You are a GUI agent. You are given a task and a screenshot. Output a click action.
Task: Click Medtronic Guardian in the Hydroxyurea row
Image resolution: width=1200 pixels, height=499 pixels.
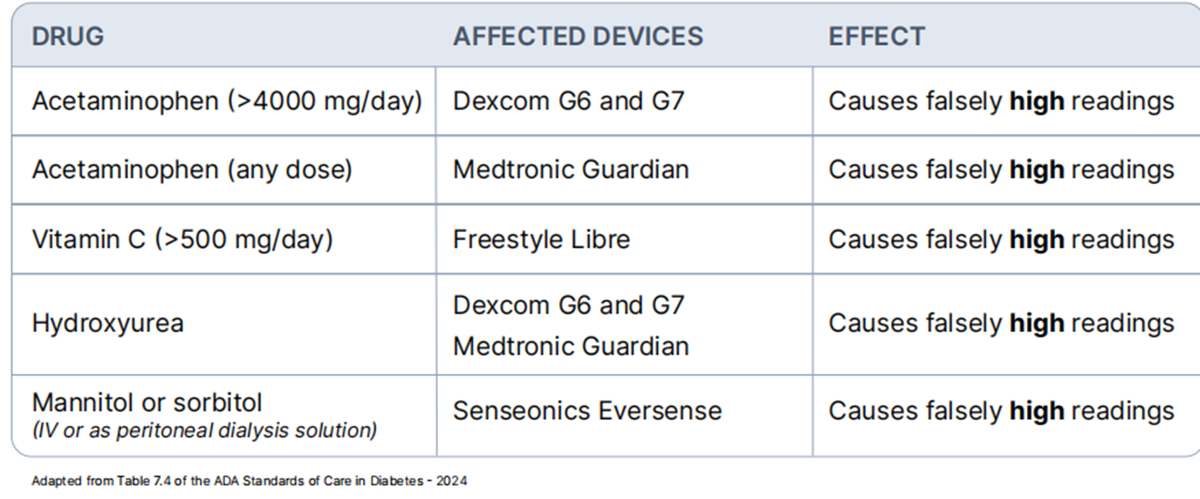coord(570,346)
